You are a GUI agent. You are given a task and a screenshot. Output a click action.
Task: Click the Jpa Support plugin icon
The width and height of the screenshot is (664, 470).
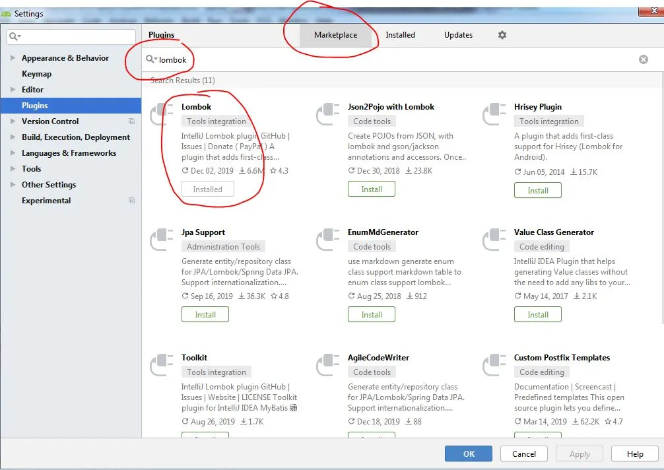[x=161, y=240]
